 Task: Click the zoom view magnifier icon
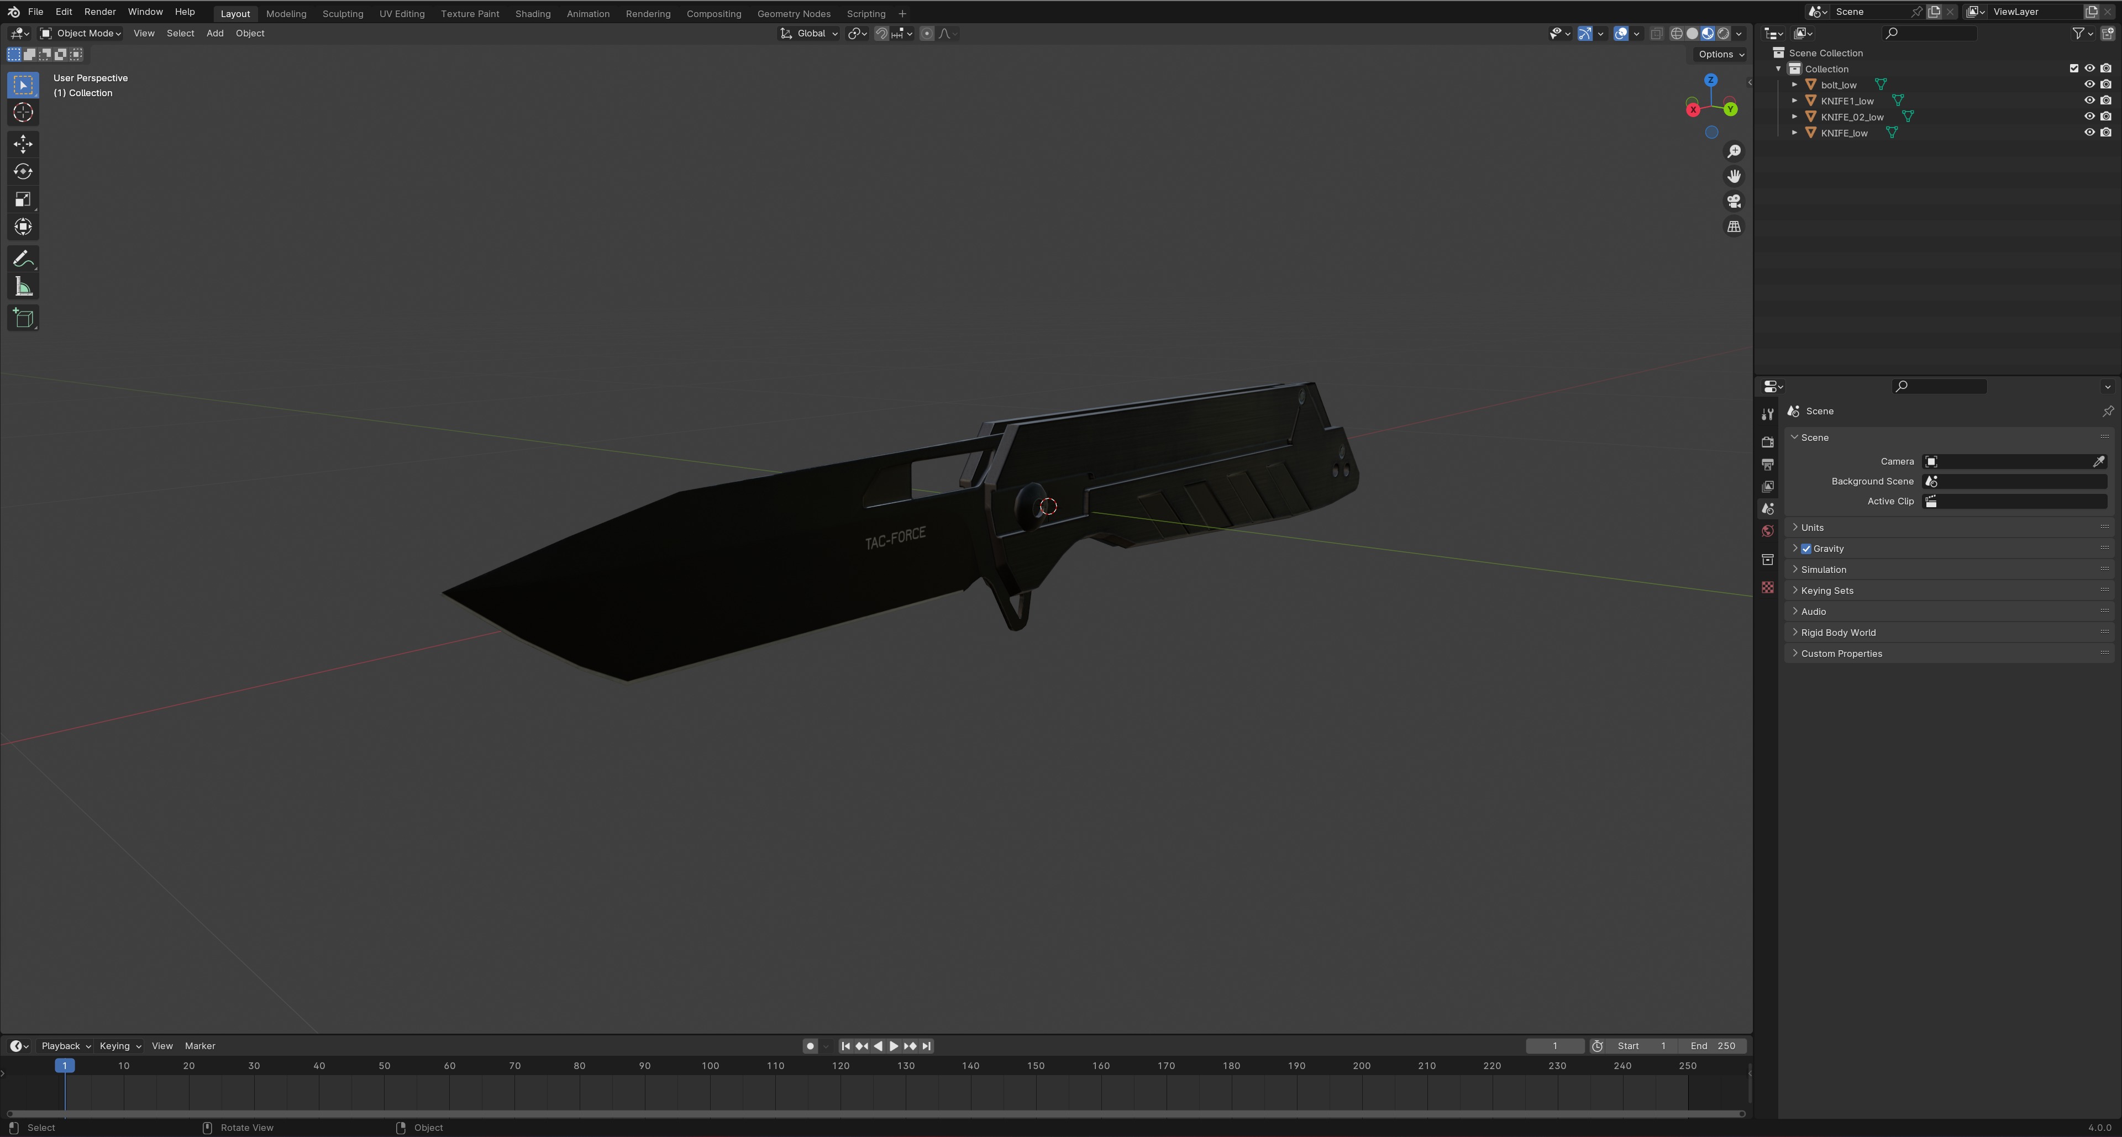coord(1734,151)
